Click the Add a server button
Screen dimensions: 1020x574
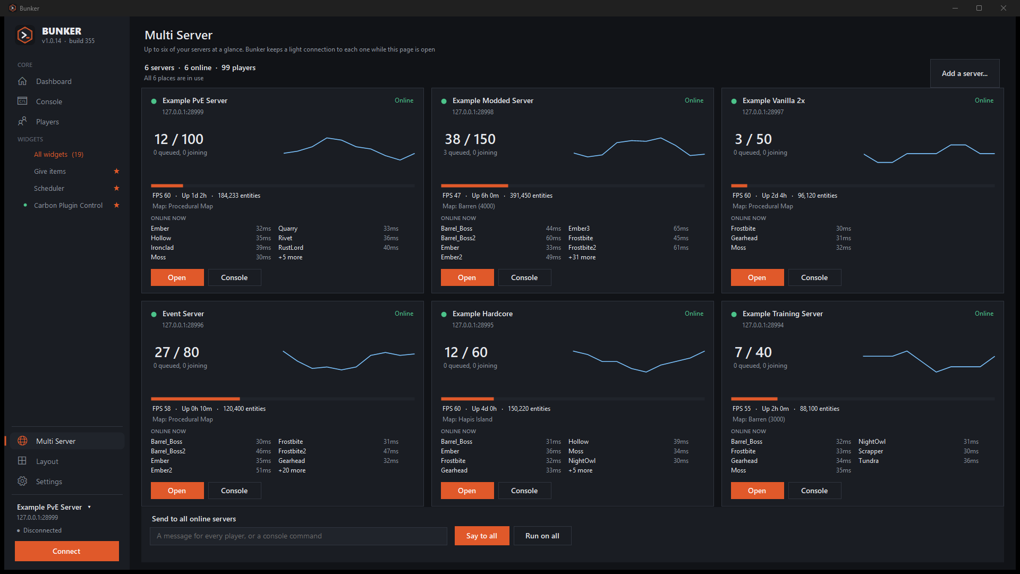tap(965, 73)
